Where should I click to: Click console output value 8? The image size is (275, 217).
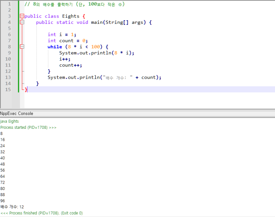(x=1, y=133)
